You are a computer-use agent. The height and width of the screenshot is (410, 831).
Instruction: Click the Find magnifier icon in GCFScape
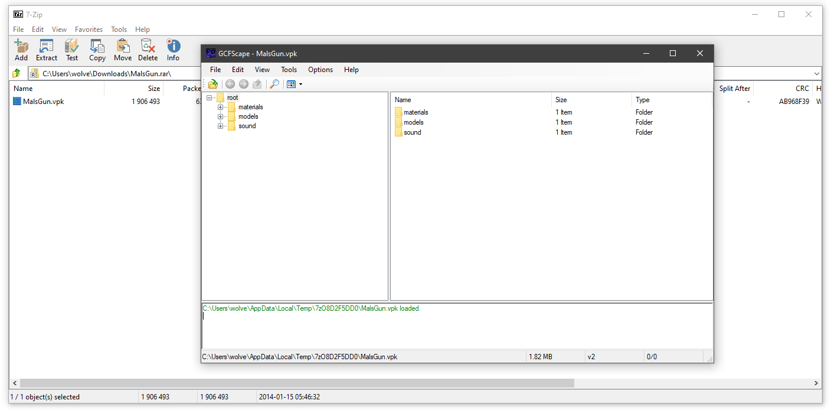coord(274,84)
